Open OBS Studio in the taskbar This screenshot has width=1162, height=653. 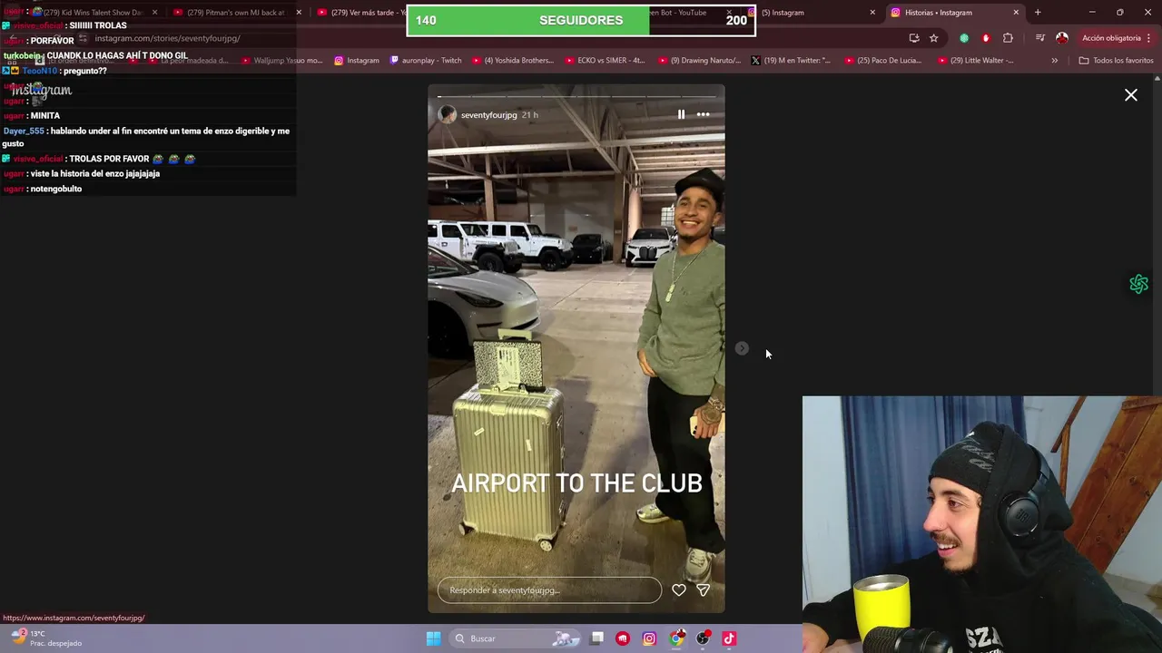(703, 638)
